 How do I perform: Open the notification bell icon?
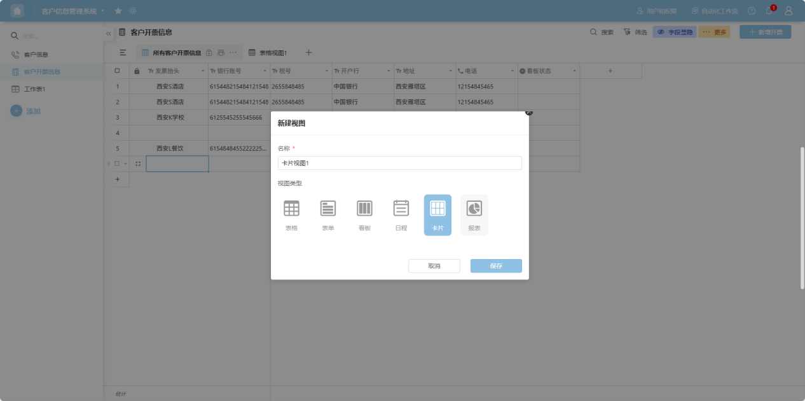point(769,11)
